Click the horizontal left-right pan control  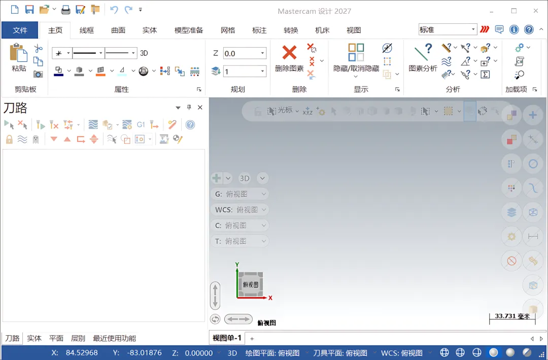(x=238, y=319)
